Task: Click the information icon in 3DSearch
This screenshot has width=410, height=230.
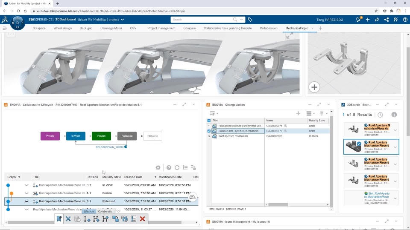Action: pos(394,115)
